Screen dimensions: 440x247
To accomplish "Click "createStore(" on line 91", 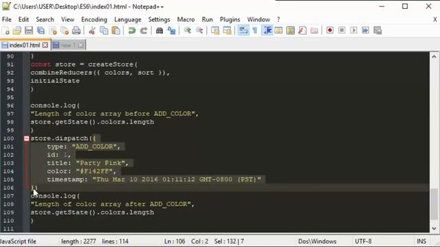I will 113,64.
